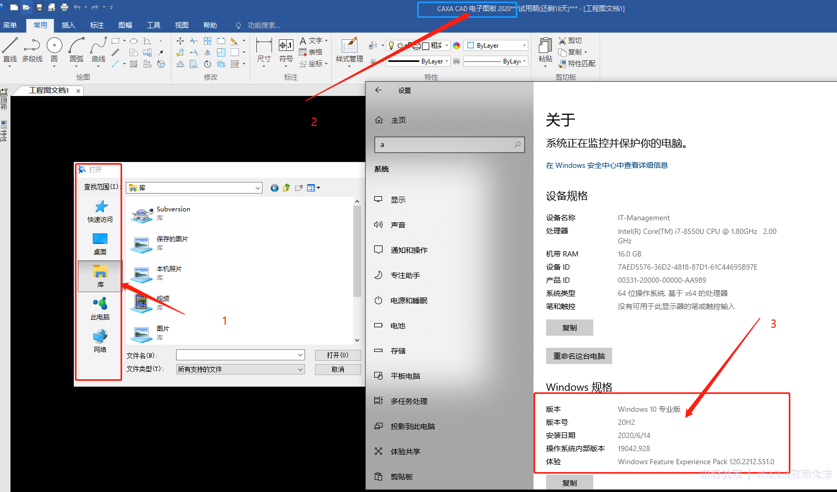Open 样式管理 style manager
This screenshot has width=837, height=492.
pos(350,50)
